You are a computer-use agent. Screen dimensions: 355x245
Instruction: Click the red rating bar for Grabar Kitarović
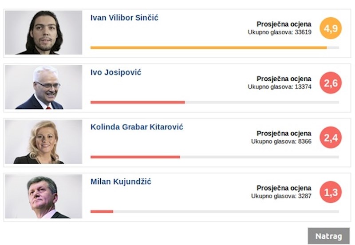tap(135, 157)
